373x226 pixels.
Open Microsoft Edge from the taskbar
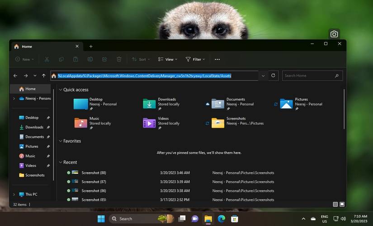click(x=221, y=219)
